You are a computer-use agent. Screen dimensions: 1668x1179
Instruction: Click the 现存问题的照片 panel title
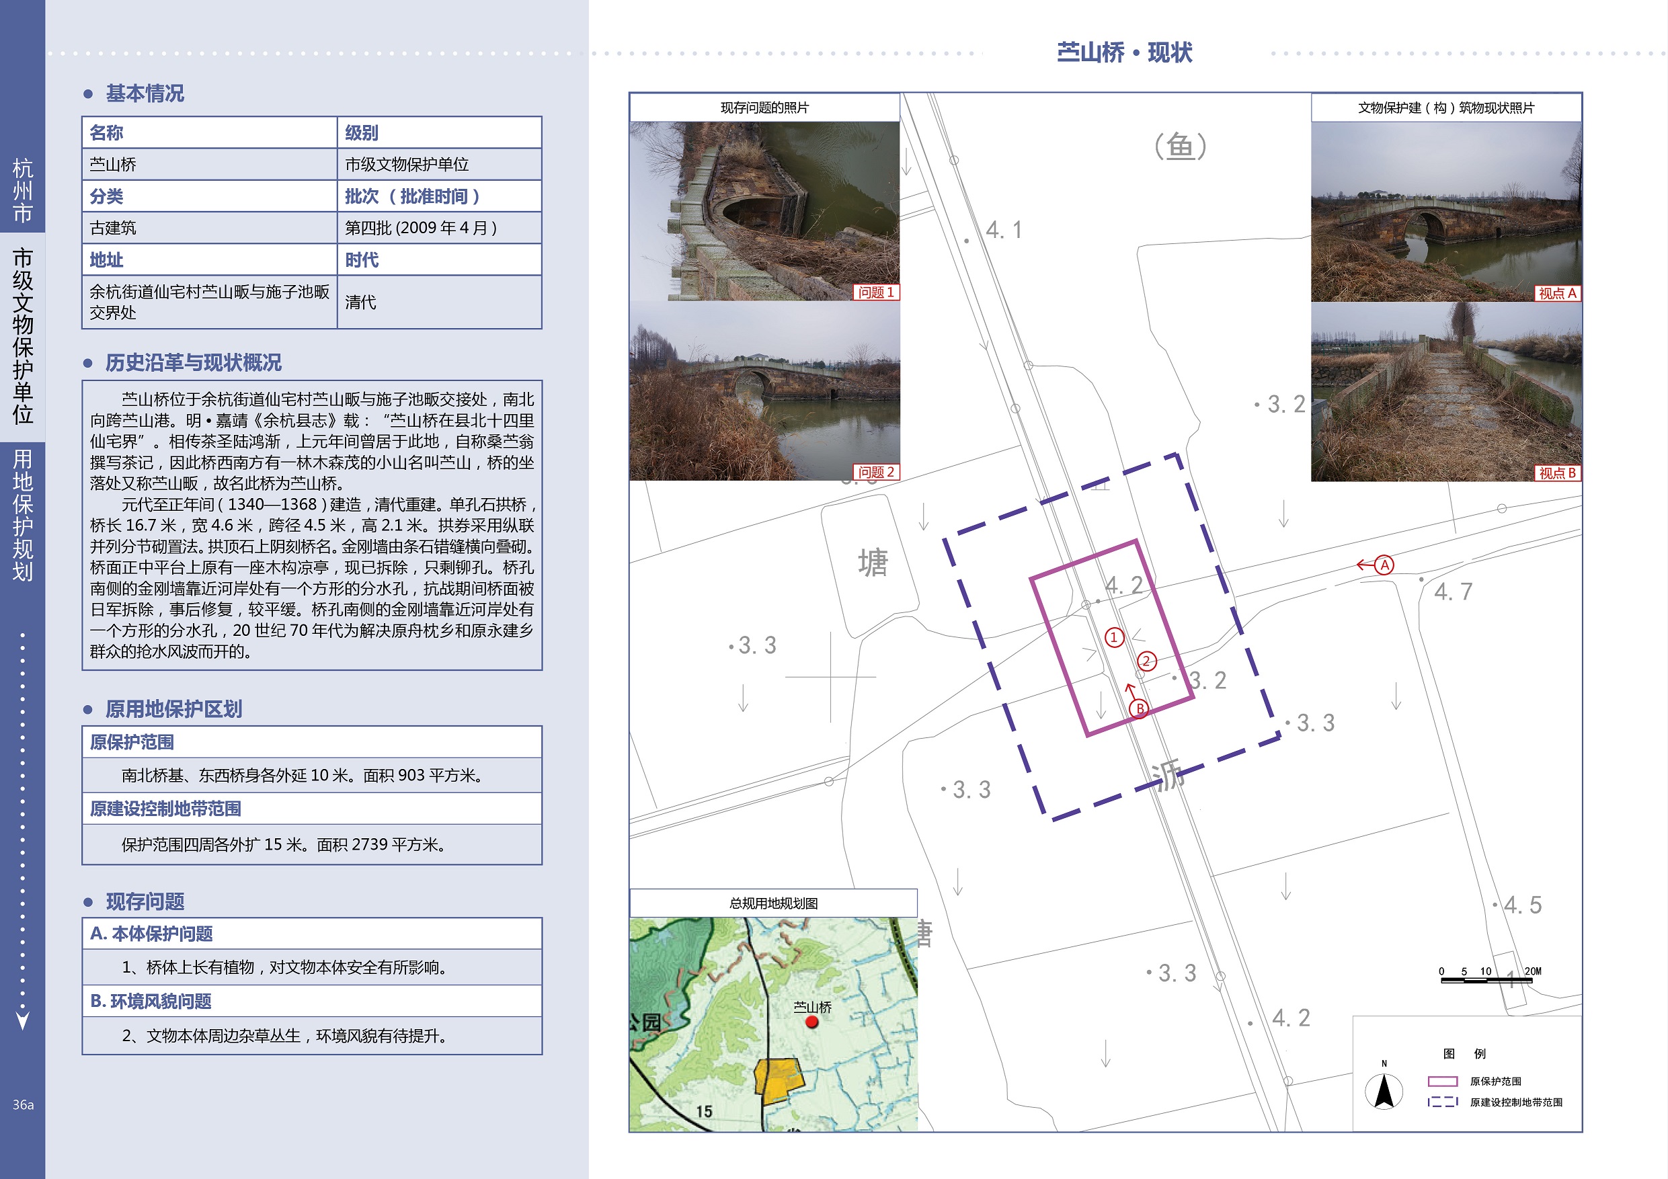coord(764,108)
